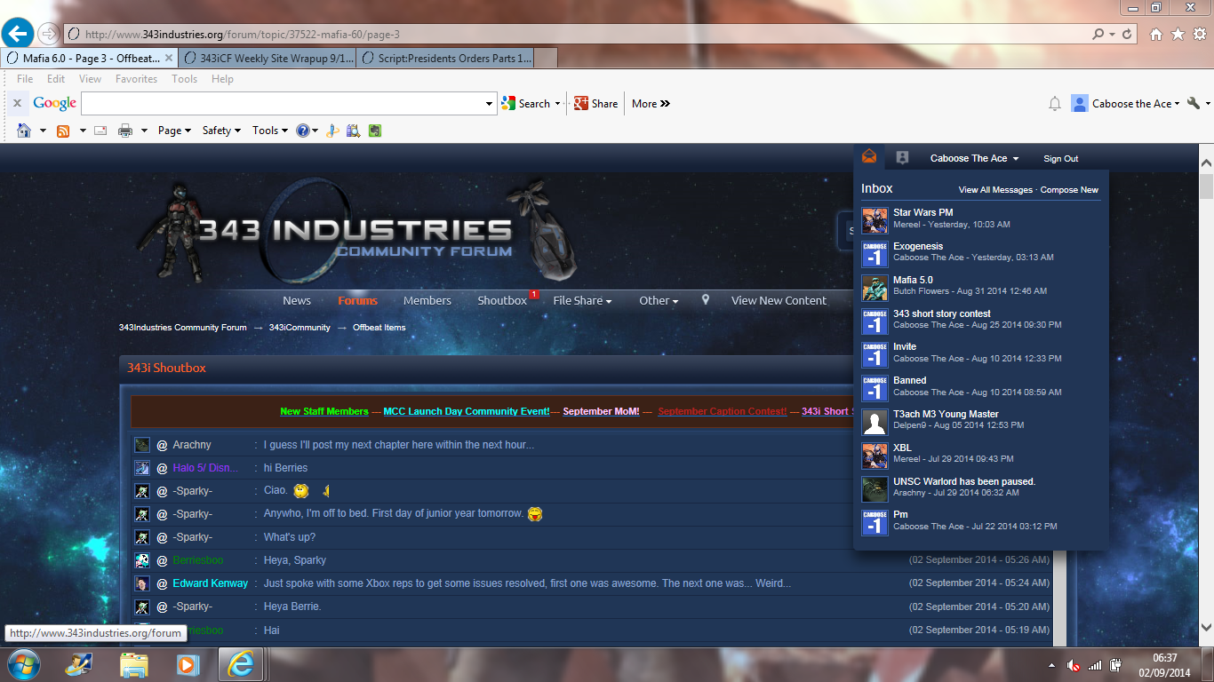Click the RSS feeds icon
Image resolution: width=1214 pixels, height=682 pixels.
(63, 131)
